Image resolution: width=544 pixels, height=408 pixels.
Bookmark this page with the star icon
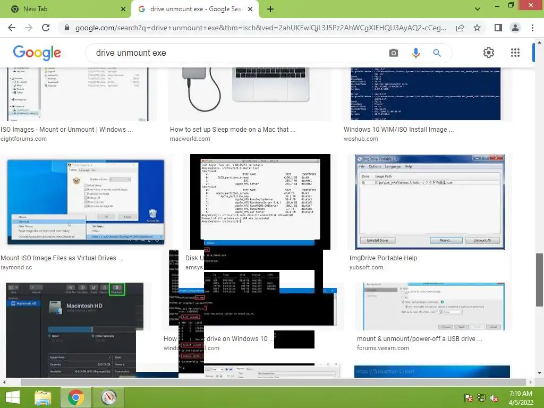pyautogui.click(x=477, y=28)
